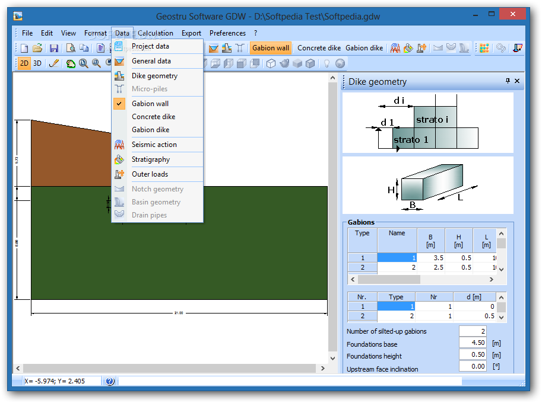The image size is (542, 403).
Task: Click the Foundations base value field
Action: 473,343
